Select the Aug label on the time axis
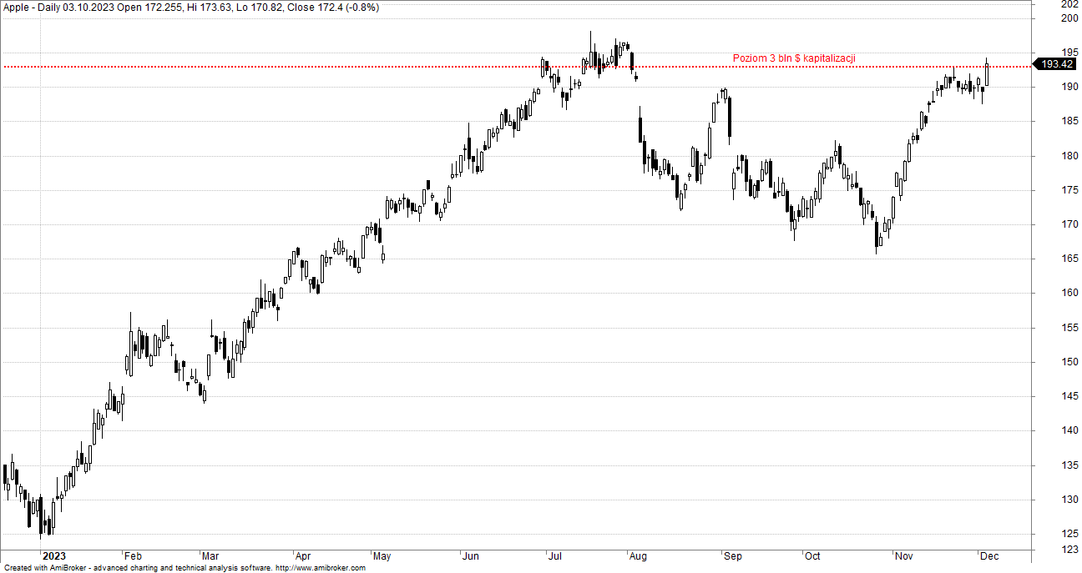This screenshot has height=573, width=1082. click(x=638, y=556)
